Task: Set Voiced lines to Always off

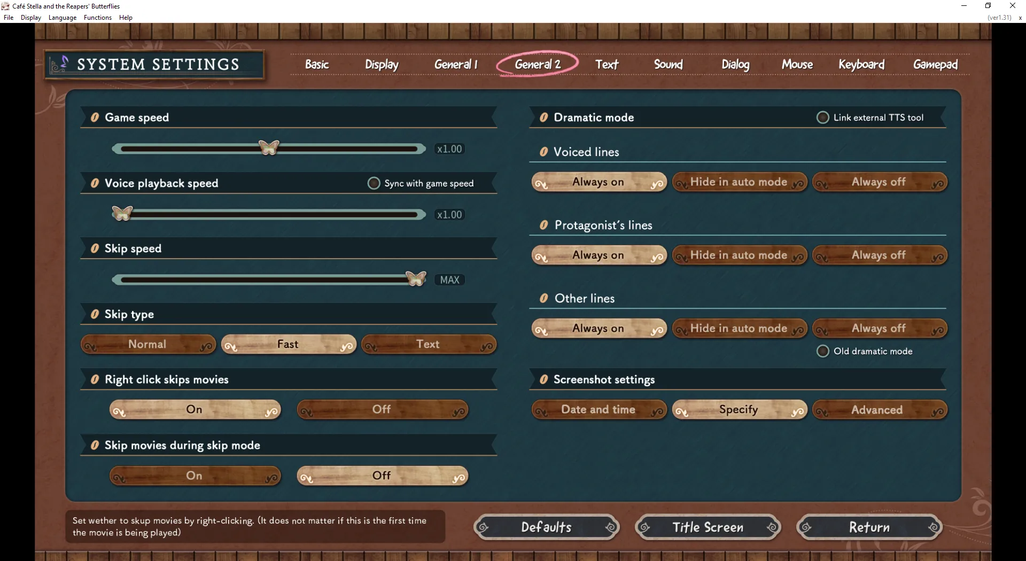Action: tap(880, 182)
